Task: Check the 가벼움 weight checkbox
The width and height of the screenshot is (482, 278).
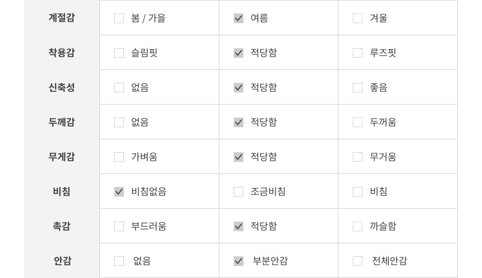Action: point(119,157)
